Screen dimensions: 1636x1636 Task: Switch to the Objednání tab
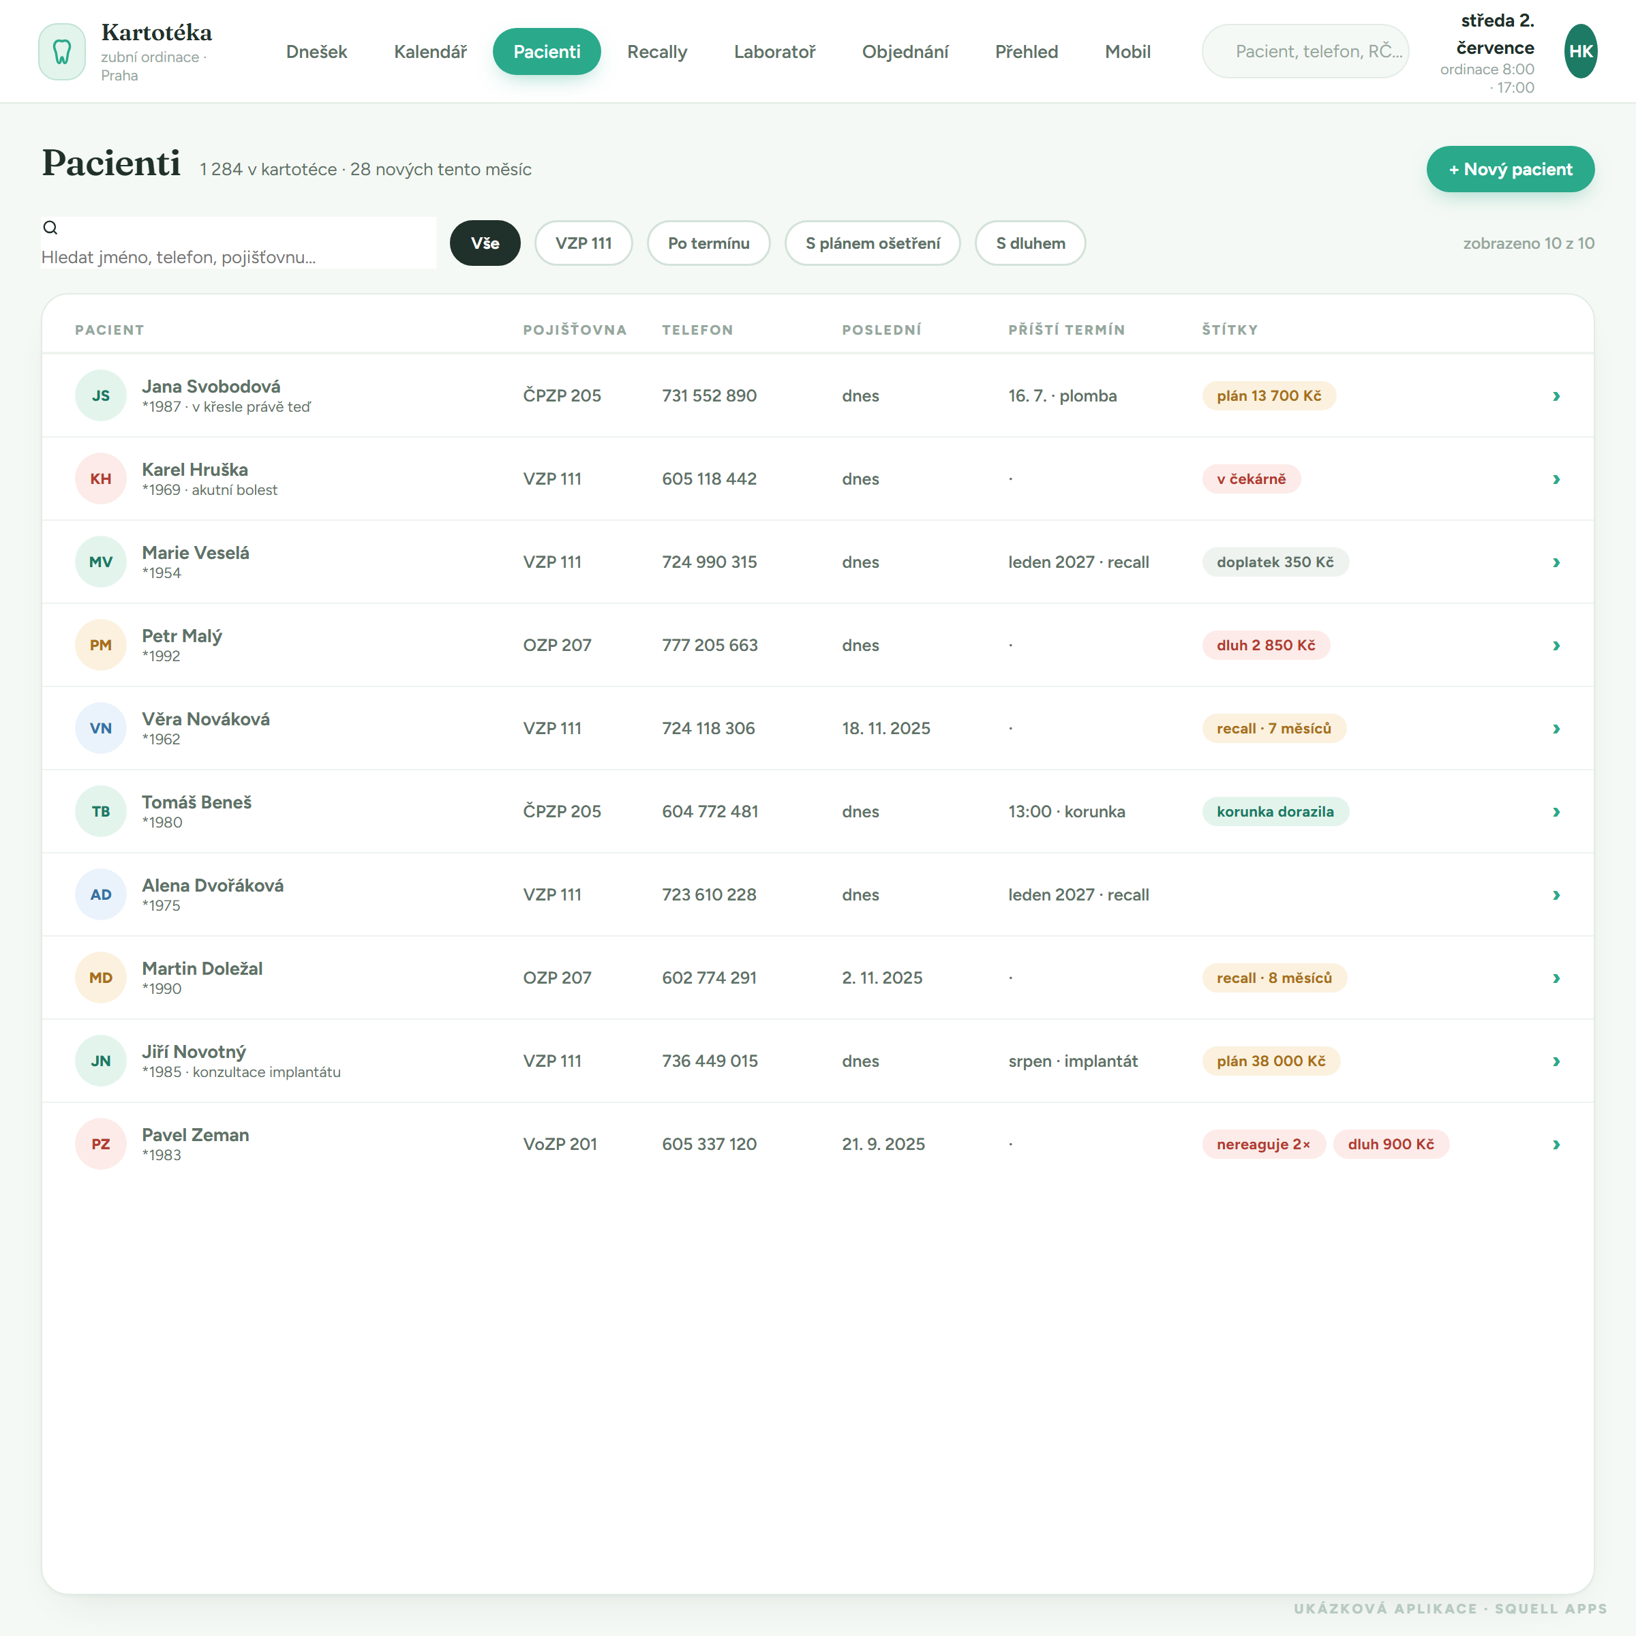tap(905, 52)
